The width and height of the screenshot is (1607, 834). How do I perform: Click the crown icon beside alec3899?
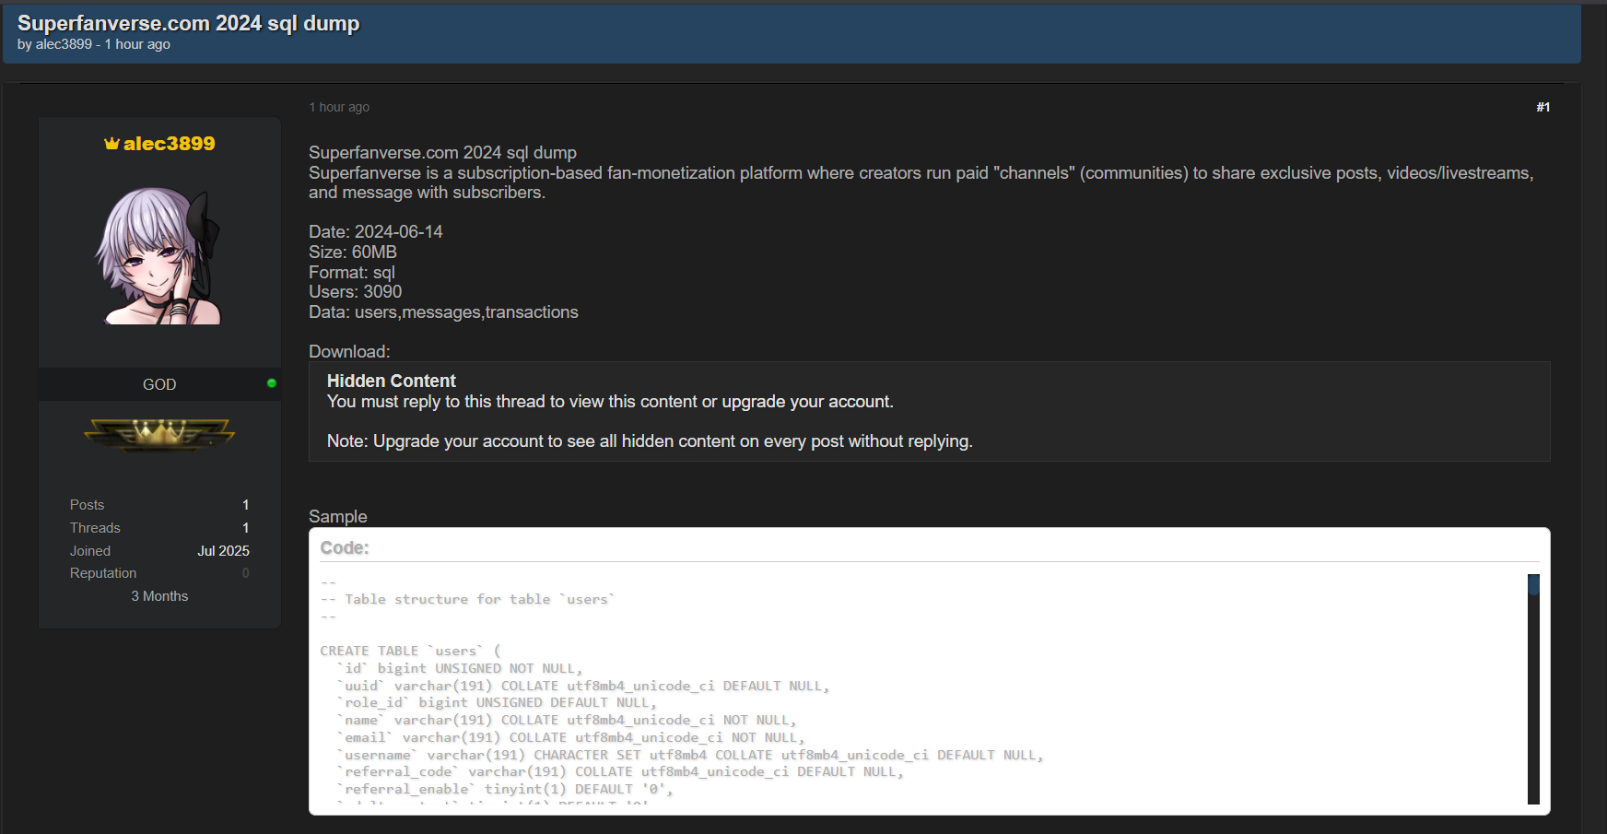click(x=111, y=144)
